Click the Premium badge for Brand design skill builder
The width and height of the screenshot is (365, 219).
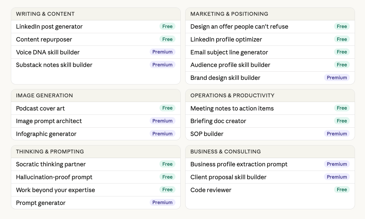[x=337, y=78]
